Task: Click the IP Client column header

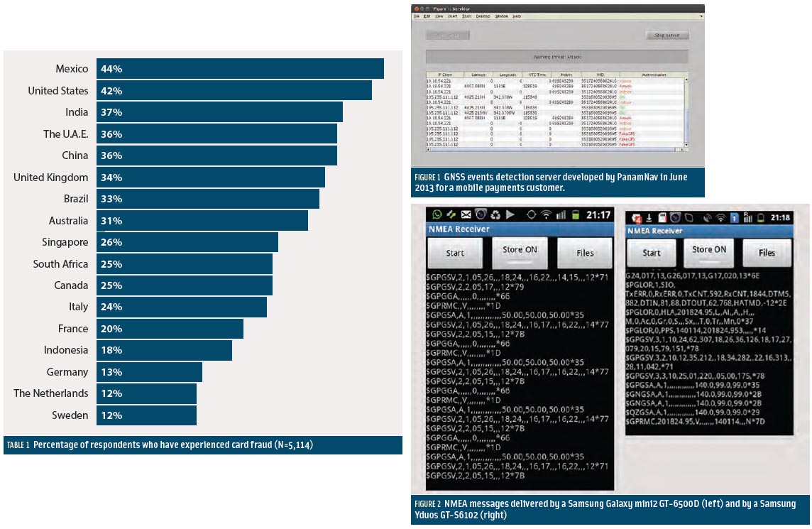Action: coord(444,74)
